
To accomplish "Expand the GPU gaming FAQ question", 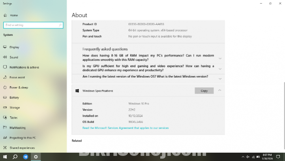I will pos(220,68).
